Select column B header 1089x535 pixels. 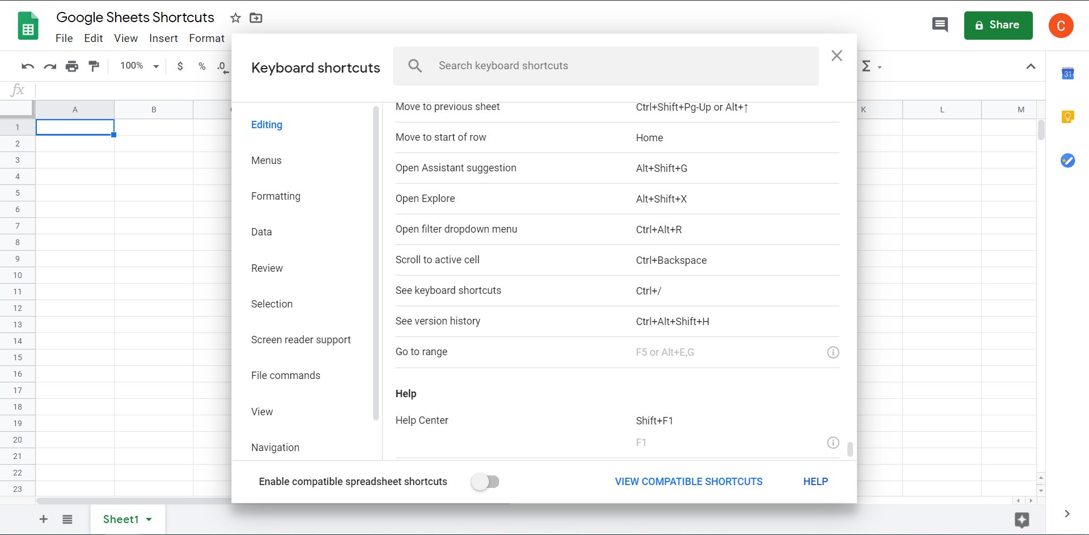click(154, 109)
